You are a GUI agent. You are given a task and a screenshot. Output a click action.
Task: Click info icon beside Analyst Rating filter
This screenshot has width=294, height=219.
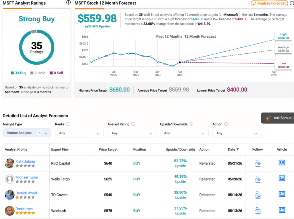(133, 124)
